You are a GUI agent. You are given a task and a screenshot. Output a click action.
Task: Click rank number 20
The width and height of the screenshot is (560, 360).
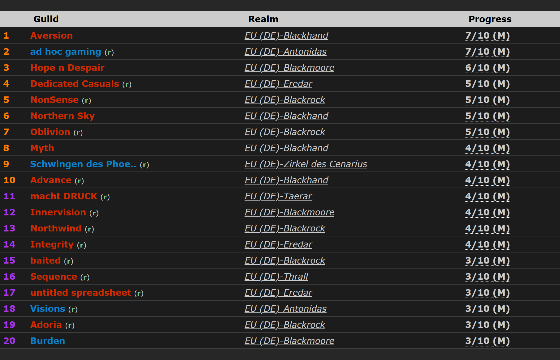[9, 341]
